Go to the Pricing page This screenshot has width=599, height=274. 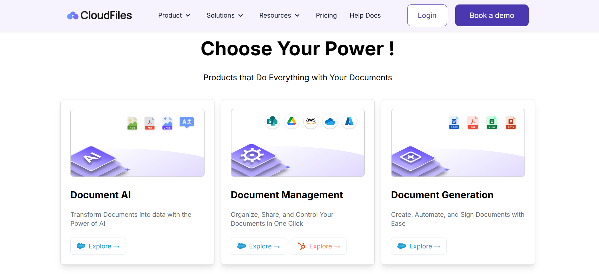tap(326, 15)
